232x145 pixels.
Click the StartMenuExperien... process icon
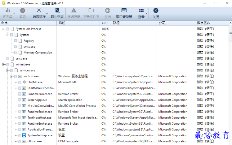24,88
